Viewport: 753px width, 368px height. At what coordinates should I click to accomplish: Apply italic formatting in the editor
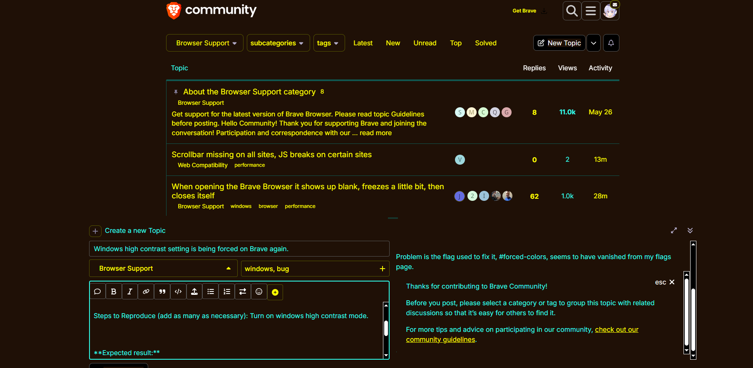click(130, 291)
